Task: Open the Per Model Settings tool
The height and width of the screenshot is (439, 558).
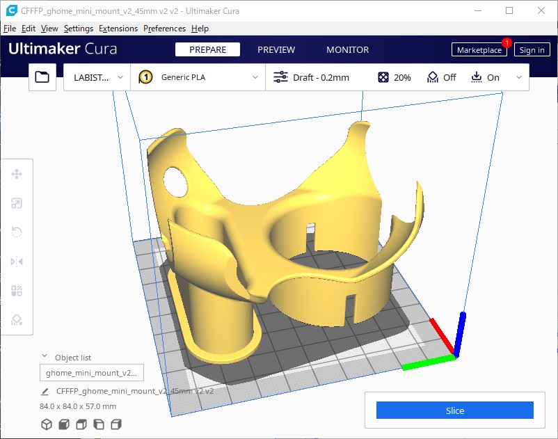Action: tap(17, 291)
